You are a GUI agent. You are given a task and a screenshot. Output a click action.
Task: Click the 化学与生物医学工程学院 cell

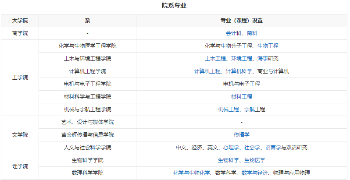click(88, 46)
